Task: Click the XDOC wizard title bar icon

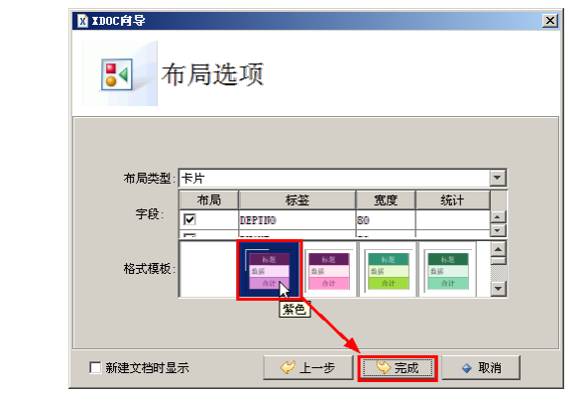Action: pos(82,21)
